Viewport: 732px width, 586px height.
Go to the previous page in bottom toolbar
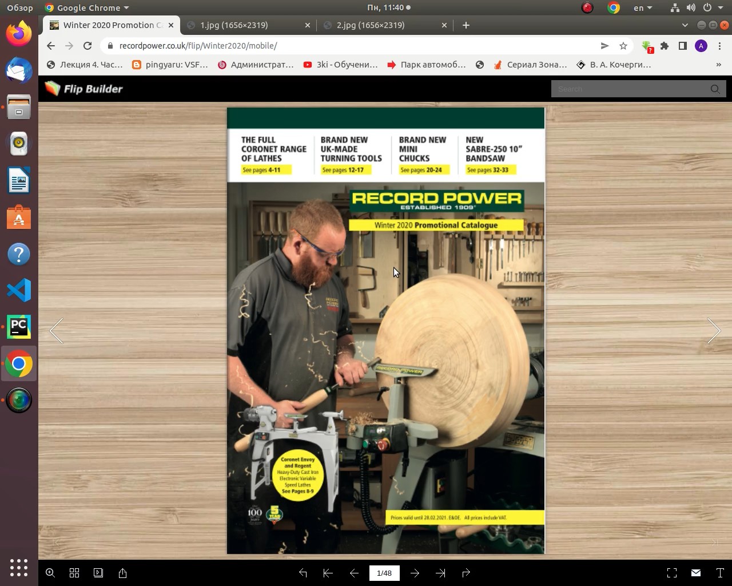click(x=354, y=573)
